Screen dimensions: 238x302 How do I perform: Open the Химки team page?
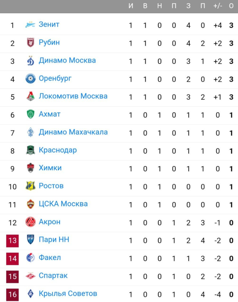[50, 168]
